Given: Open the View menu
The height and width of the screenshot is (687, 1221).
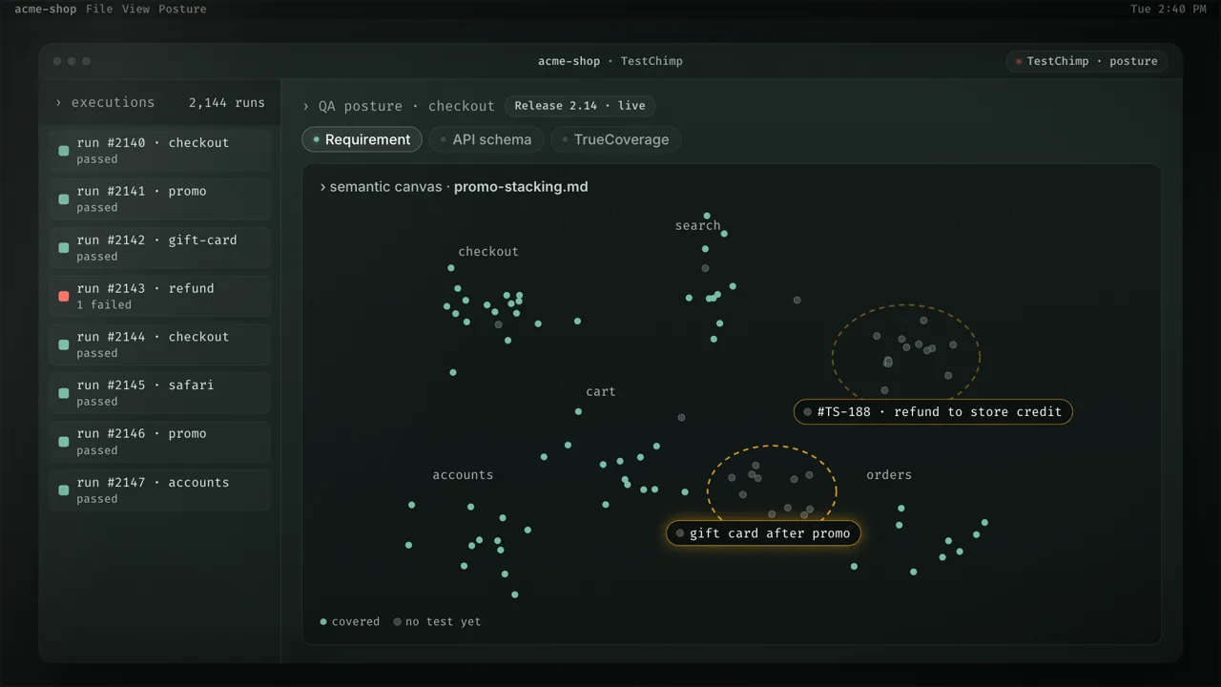Looking at the screenshot, I should click(136, 9).
